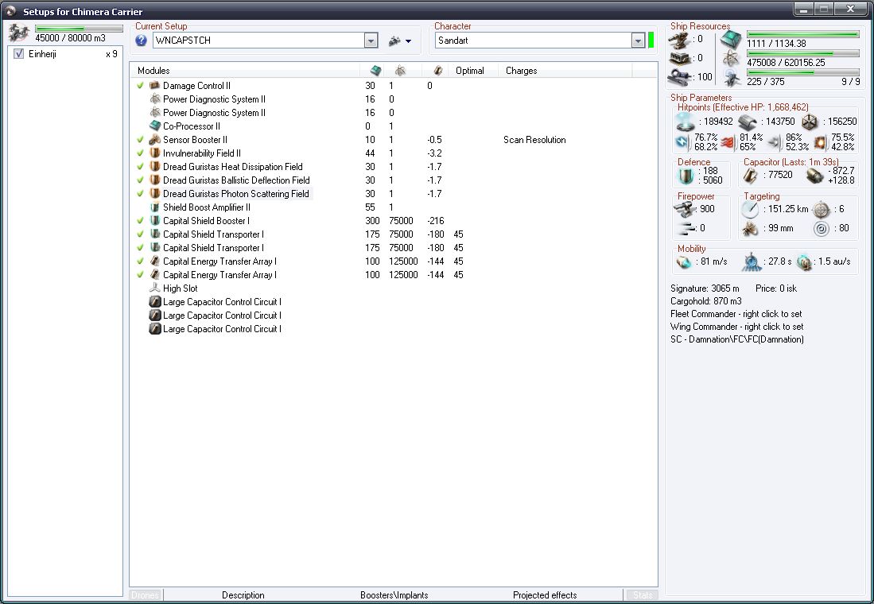Click Wing Commander - right click to set
This screenshot has height=604, width=874.
[x=737, y=327]
